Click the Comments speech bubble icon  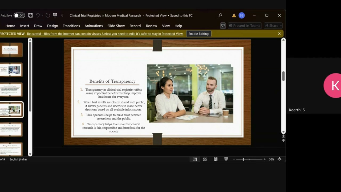point(223,26)
